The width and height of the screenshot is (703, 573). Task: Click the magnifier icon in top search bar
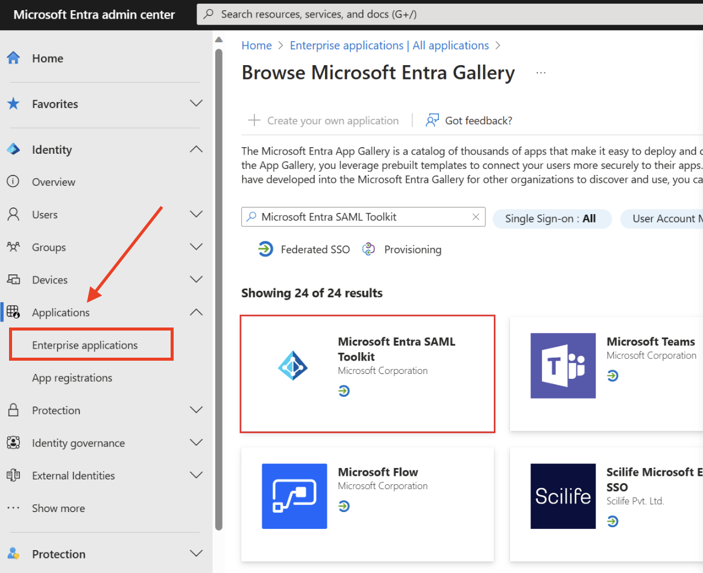click(208, 14)
